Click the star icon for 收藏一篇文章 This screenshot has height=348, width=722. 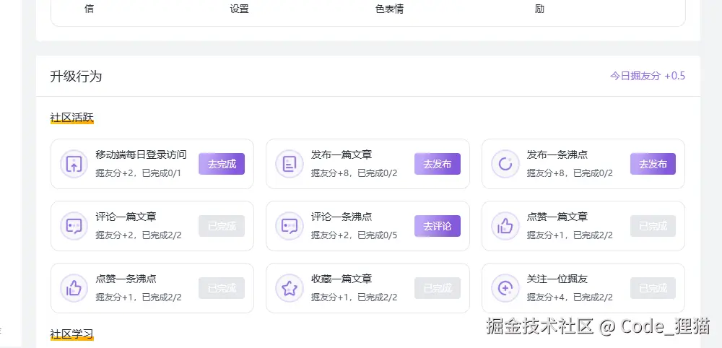click(x=290, y=288)
